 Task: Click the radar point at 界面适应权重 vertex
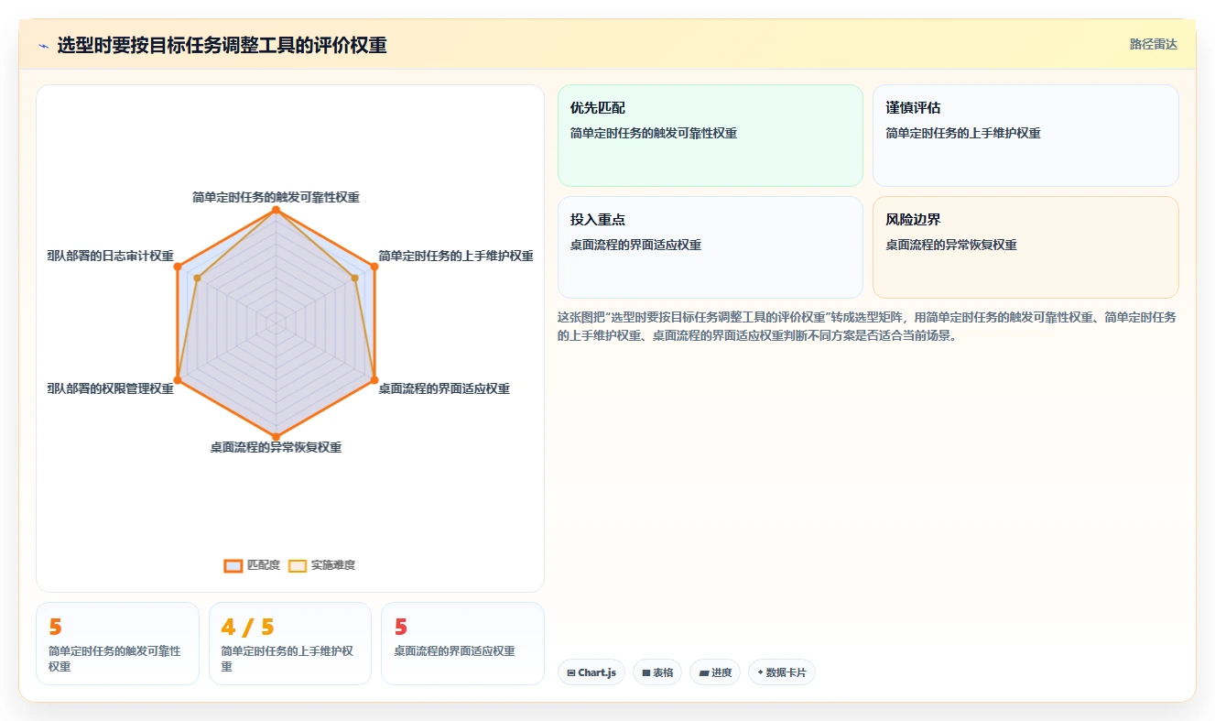click(374, 379)
